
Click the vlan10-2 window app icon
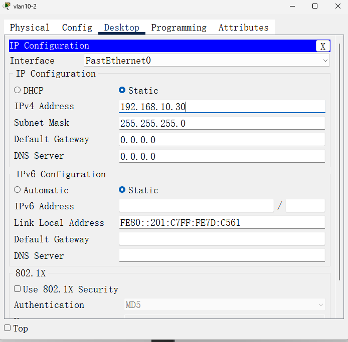7,6
